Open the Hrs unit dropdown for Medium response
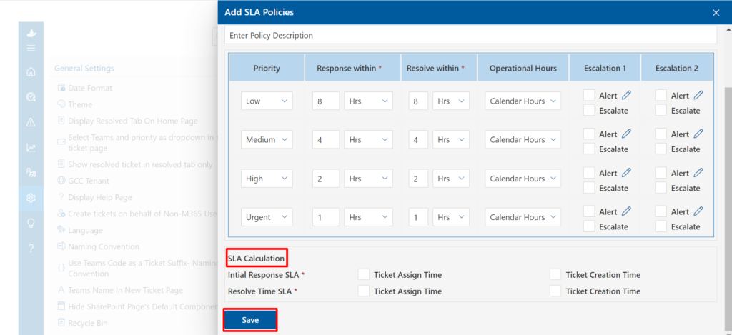Viewport: 732px width, 335px height. pos(368,140)
